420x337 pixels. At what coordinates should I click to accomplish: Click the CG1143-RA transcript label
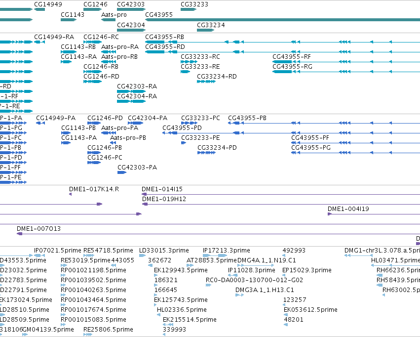79,56
